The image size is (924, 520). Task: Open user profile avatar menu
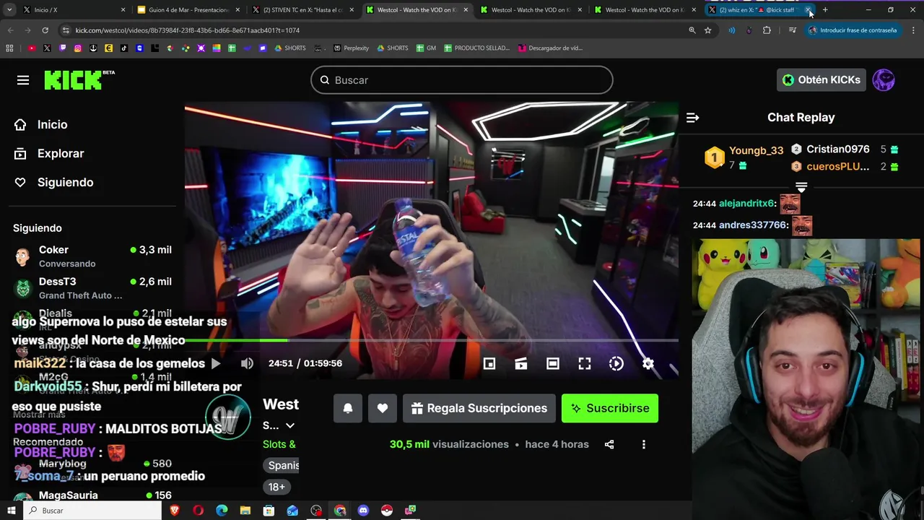884,79
